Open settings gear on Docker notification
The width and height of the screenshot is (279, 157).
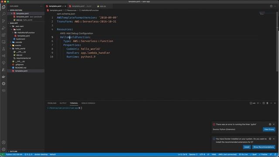click(270, 139)
